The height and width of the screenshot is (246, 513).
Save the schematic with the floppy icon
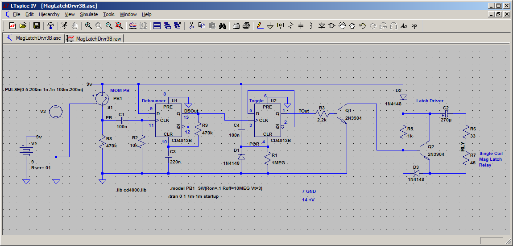[x=37, y=25]
